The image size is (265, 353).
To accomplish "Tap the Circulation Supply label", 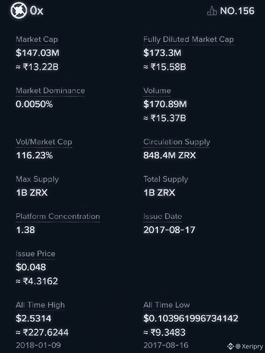I will pyautogui.click(x=177, y=142).
